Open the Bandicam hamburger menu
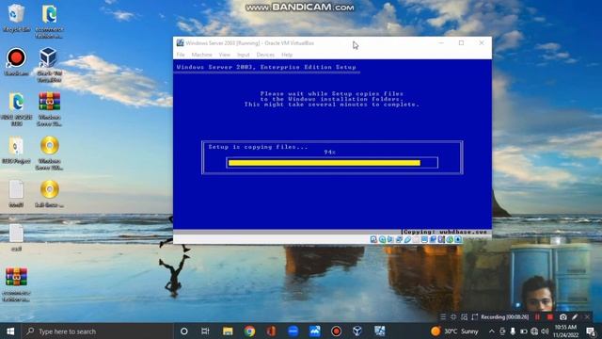Viewport: 602px width, 339px height. pyautogui.click(x=443, y=317)
